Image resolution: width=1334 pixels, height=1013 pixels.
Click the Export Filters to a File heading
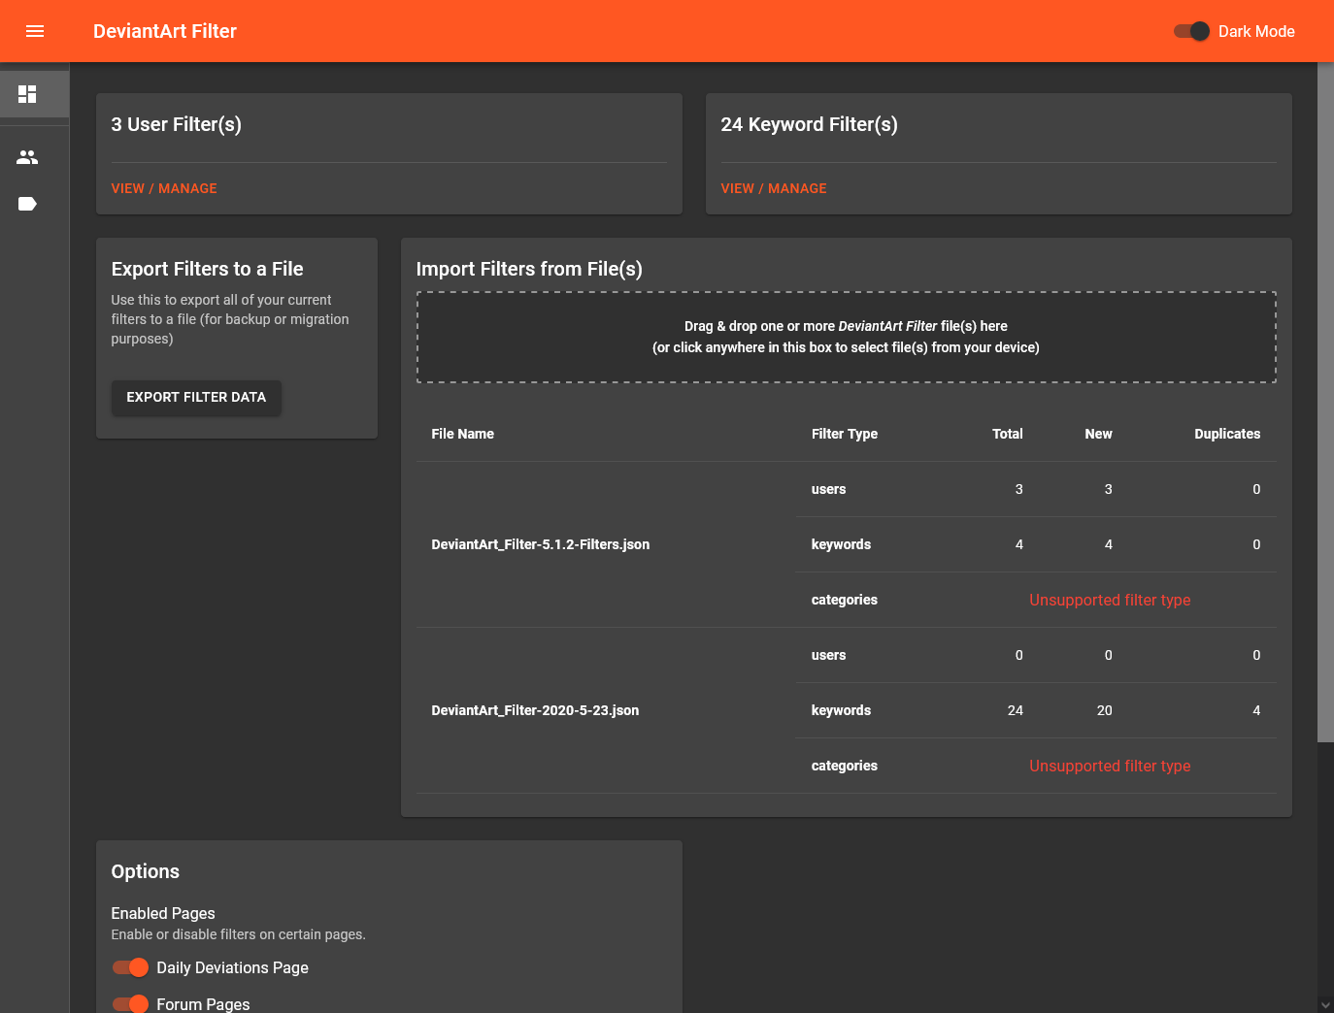[208, 269]
